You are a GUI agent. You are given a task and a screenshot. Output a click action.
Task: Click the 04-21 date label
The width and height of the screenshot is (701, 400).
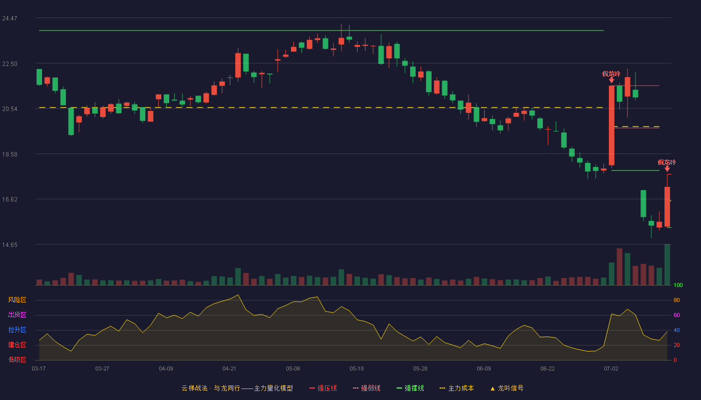coord(229,368)
